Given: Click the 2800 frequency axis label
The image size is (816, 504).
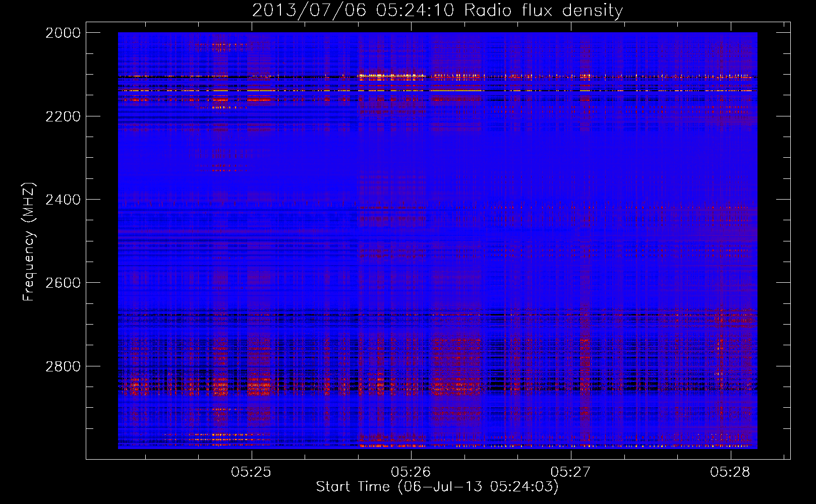Looking at the screenshot, I should (63, 366).
